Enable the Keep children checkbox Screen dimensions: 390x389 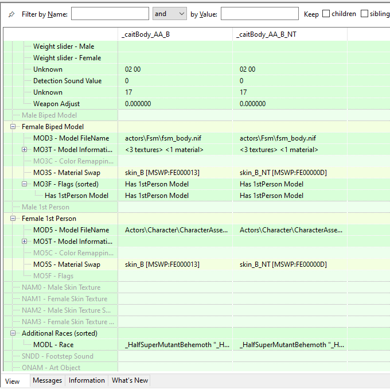pyautogui.click(x=326, y=14)
